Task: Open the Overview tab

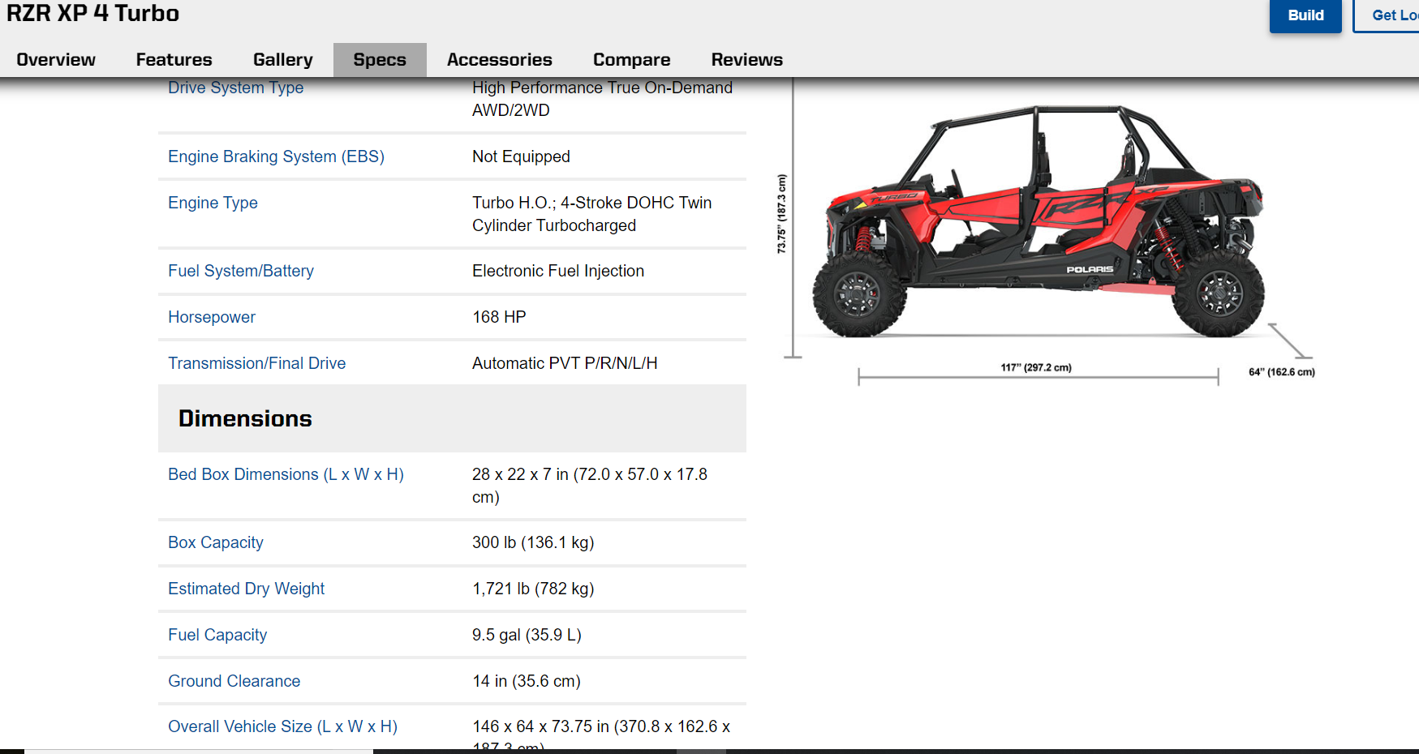Action: [56, 60]
